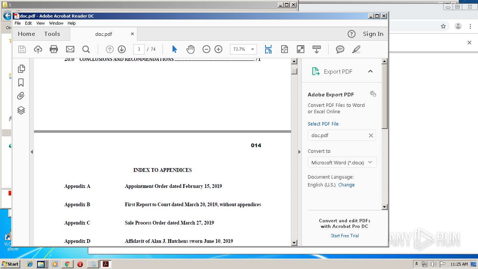Screen dimensions: 478x269
Task: Click the INDEX TO APPENDICES heading
Action: click(162, 170)
